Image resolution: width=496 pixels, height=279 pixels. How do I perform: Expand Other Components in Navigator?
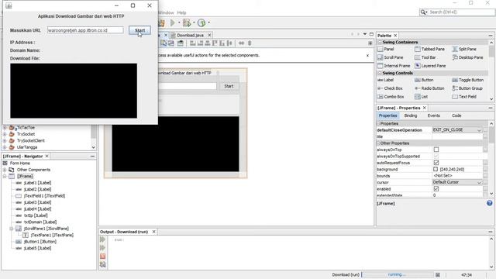(5, 170)
